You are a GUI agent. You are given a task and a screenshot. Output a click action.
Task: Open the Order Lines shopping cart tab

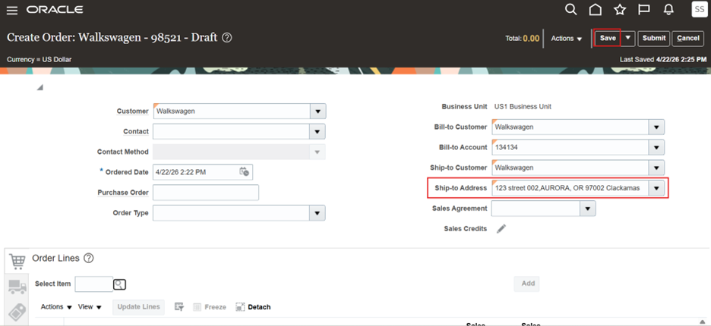[x=17, y=262]
